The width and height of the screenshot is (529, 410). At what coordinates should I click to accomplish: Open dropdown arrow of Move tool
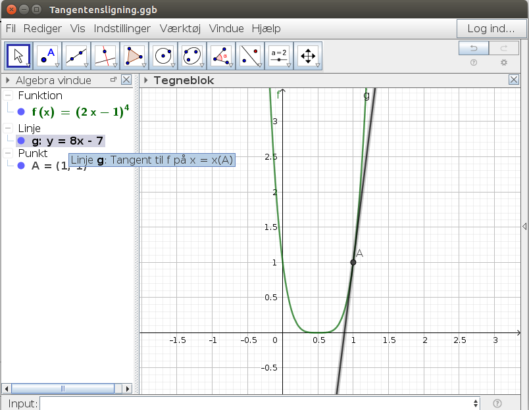28,65
